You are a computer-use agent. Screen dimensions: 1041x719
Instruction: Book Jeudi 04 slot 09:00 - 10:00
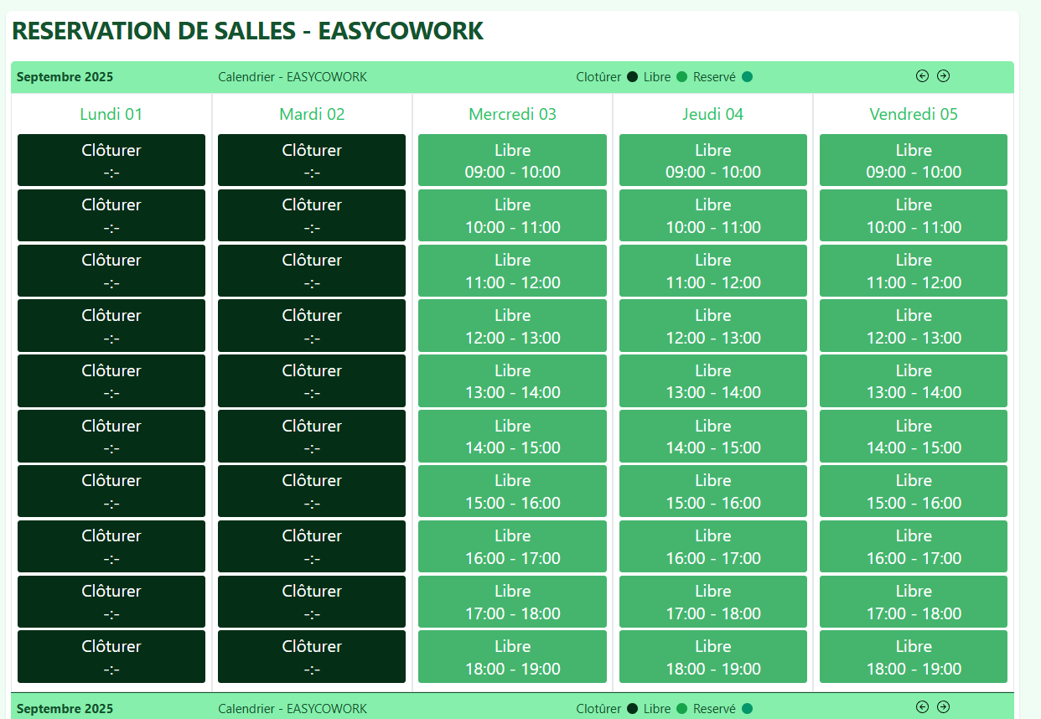[x=713, y=160]
